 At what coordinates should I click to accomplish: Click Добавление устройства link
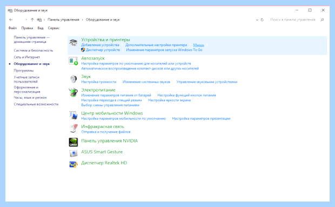click(x=100, y=45)
